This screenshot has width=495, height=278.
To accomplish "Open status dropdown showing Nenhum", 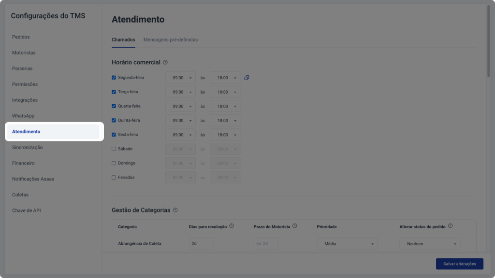I will tap(430, 244).
